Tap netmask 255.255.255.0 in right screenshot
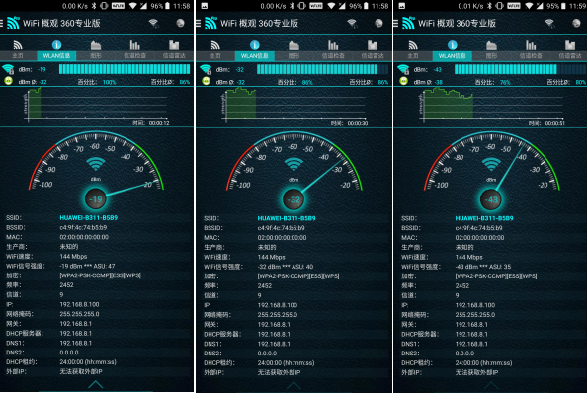The height and width of the screenshot is (393, 587). click(x=475, y=314)
